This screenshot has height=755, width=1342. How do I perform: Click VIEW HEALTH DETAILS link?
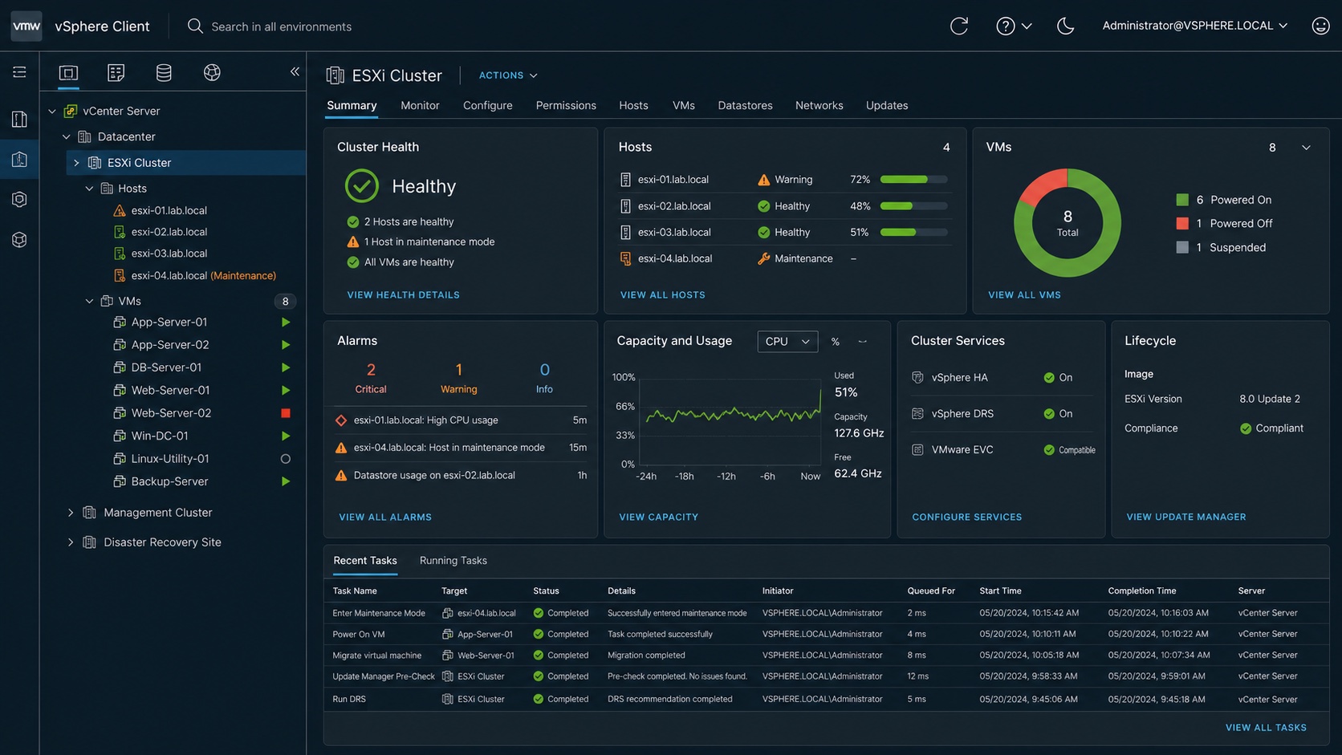coord(404,295)
